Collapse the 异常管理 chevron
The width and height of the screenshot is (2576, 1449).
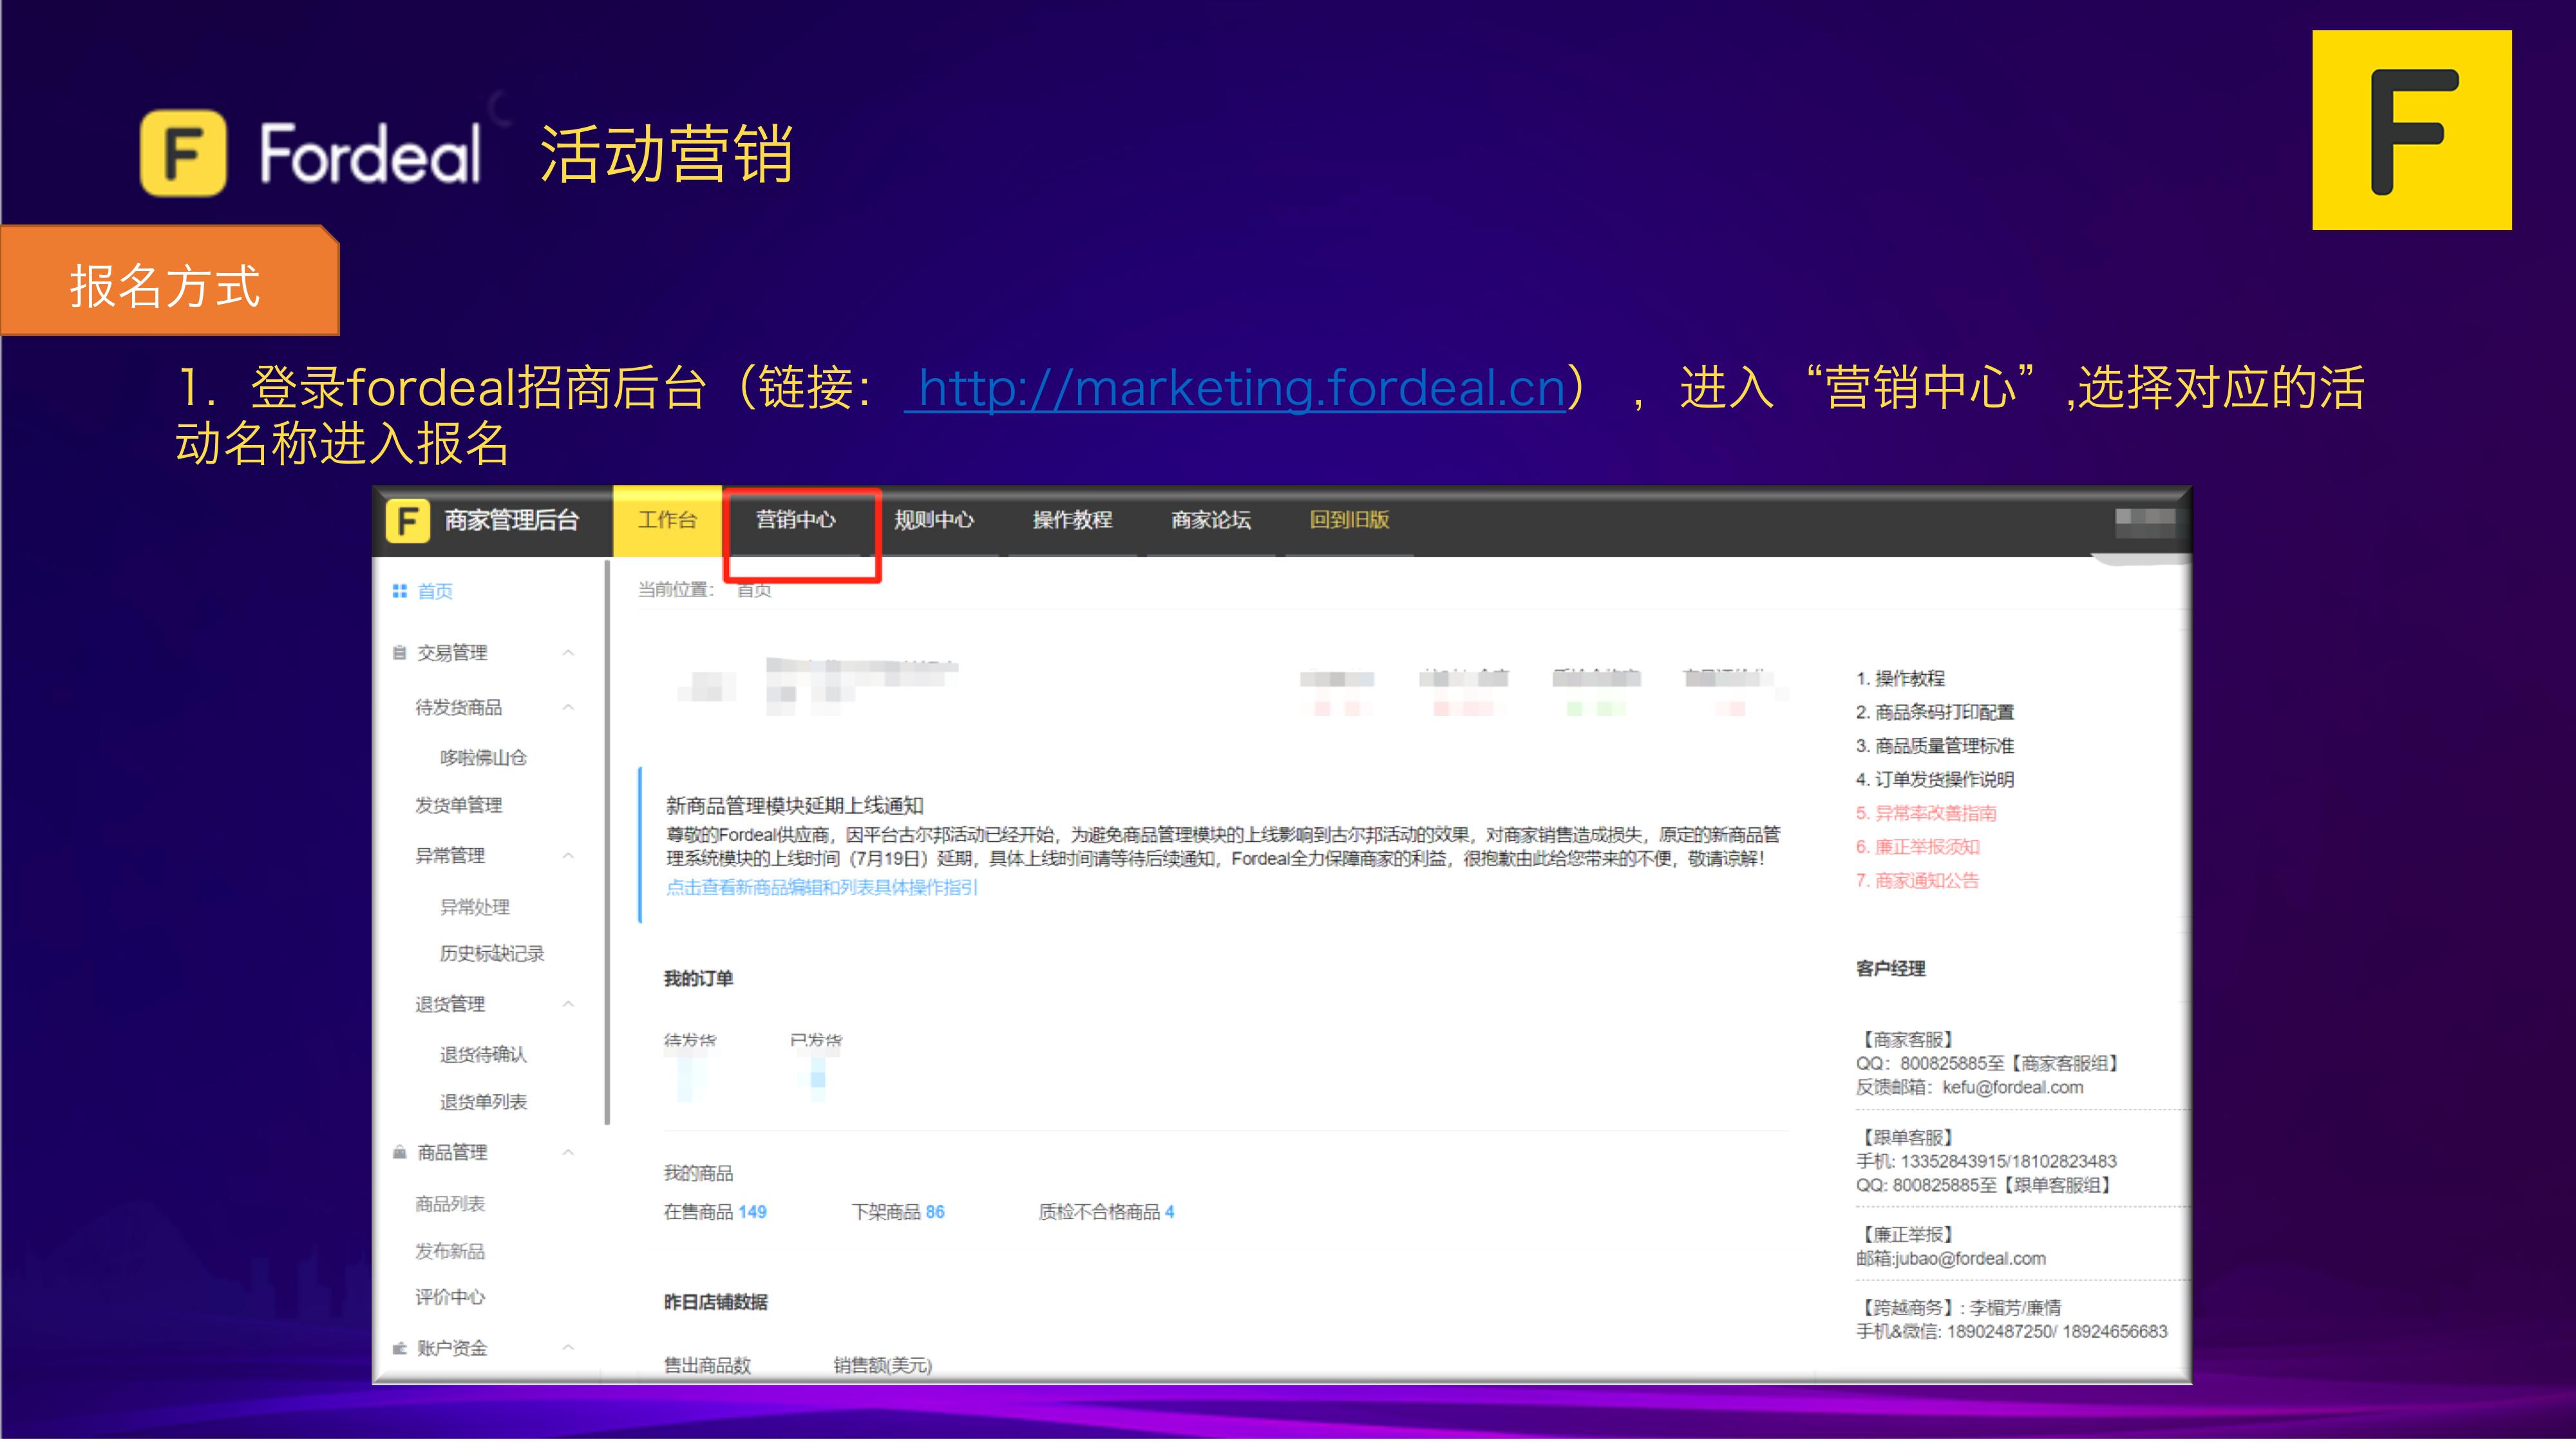coord(568,855)
